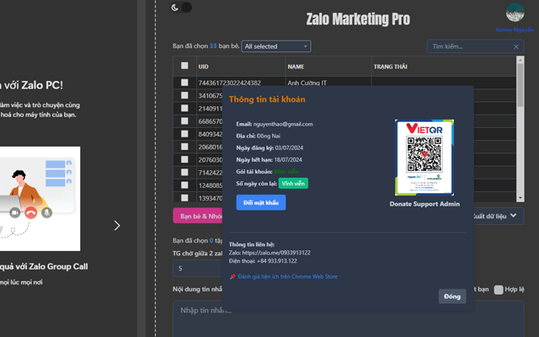Click the table scrollbar down arrow
The image size is (539, 337).
[x=520, y=198]
